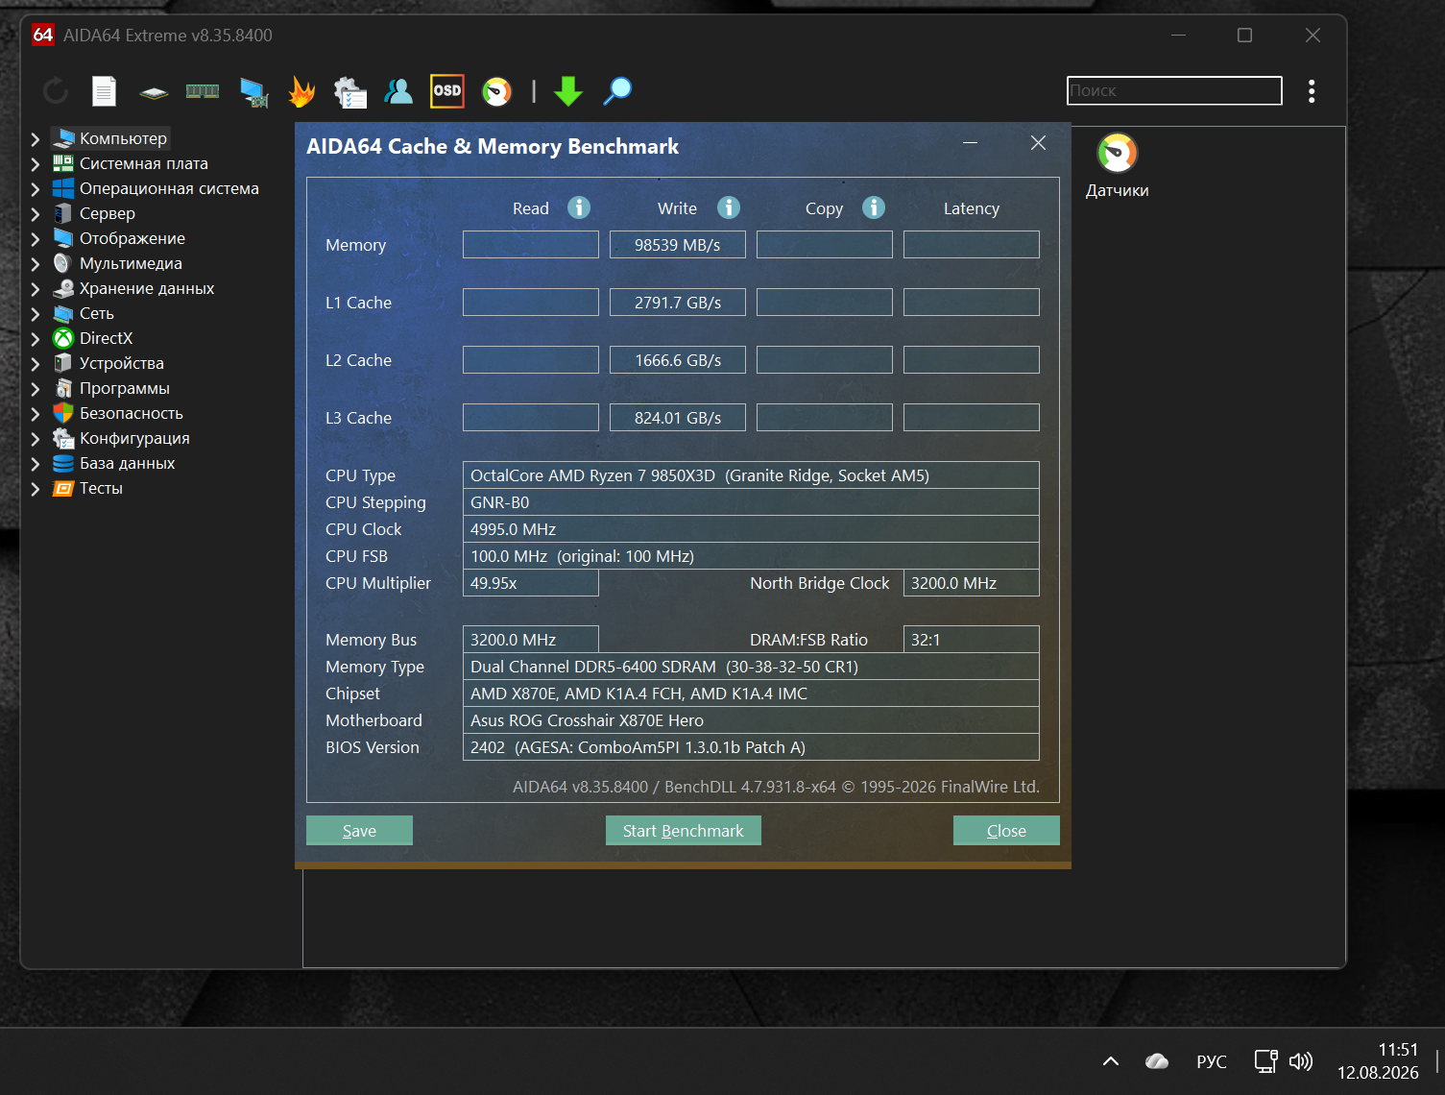Click the L2 Cache Write value 1666.6 GB/s

point(678,360)
